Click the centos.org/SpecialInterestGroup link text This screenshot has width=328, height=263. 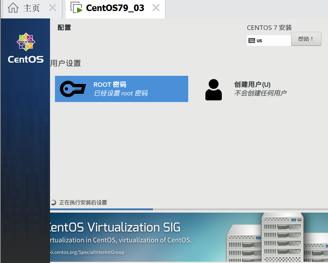click(x=87, y=252)
